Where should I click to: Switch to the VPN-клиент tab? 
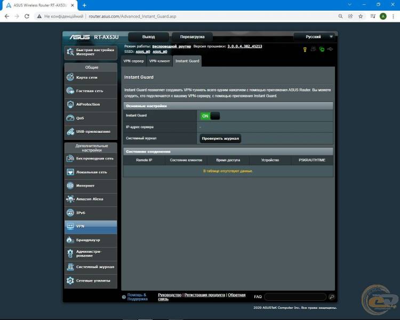pos(159,61)
